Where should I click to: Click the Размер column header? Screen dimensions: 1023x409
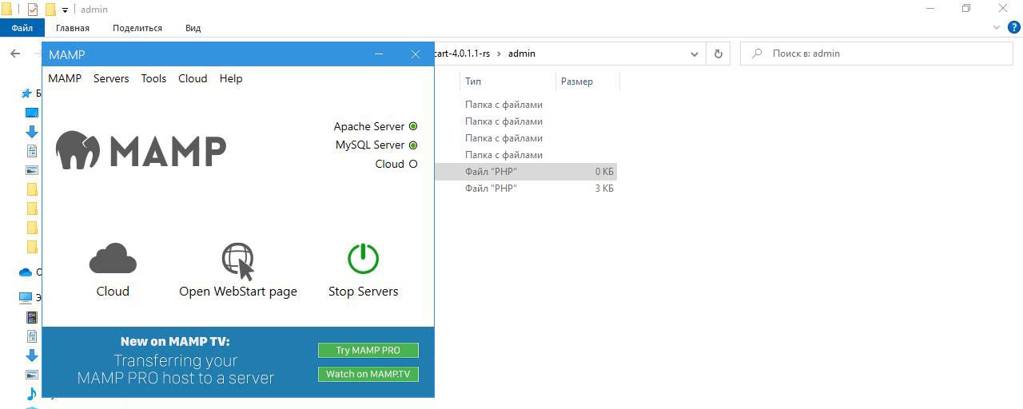coord(577,81)
